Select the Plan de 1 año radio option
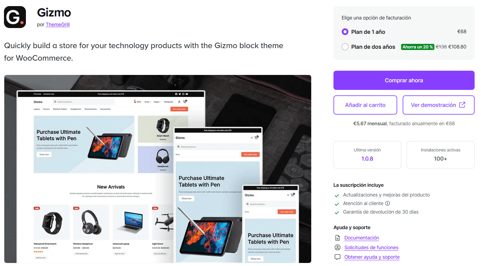This screenshot has height=266, width=481. (345, 32)
